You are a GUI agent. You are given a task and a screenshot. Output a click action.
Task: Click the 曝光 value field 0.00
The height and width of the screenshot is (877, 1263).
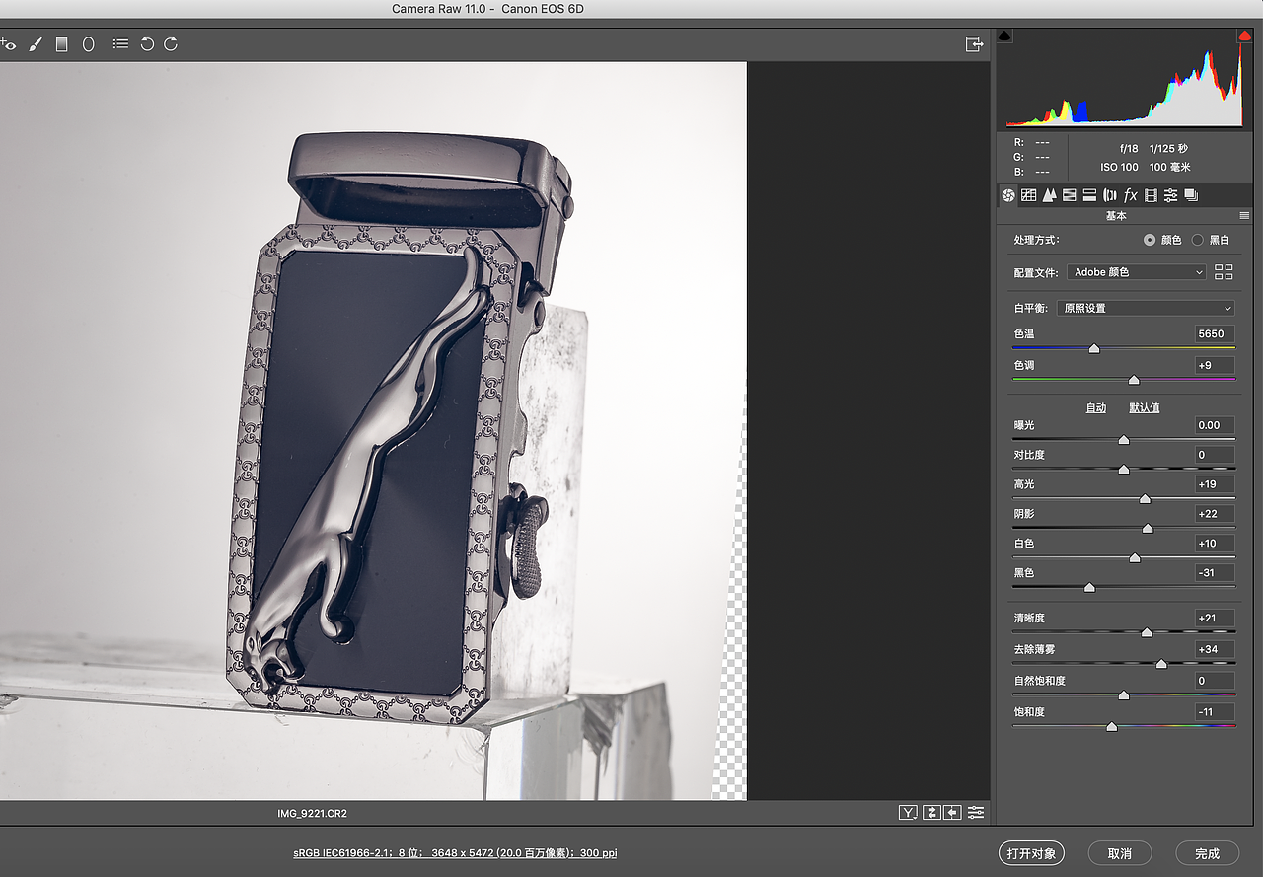pyautogui.click(x=1214, y=425)
